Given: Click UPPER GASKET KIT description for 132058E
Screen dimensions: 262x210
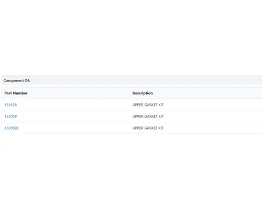Looking at the screenshot, I should tap(148, 128).
